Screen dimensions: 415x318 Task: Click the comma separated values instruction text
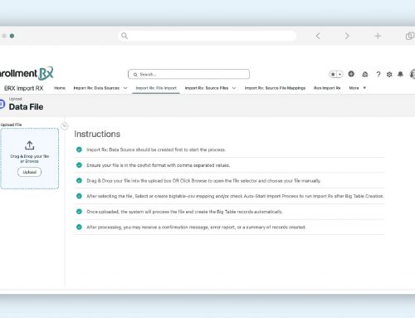click(159, 165)
